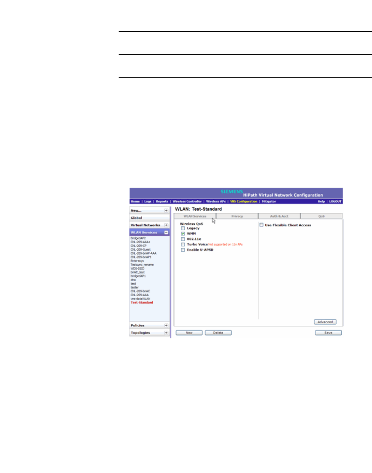Open the QoS tab
The image size is (372, 473).
tap(321, 216)
